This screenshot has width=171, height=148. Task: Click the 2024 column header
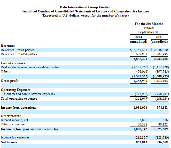click(138, 37)
